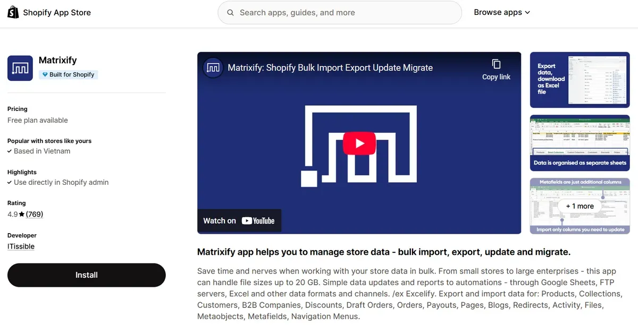Click the search magnifier icon
The image size is (638, 325).
pyautogui.click(x=230, y=12)
